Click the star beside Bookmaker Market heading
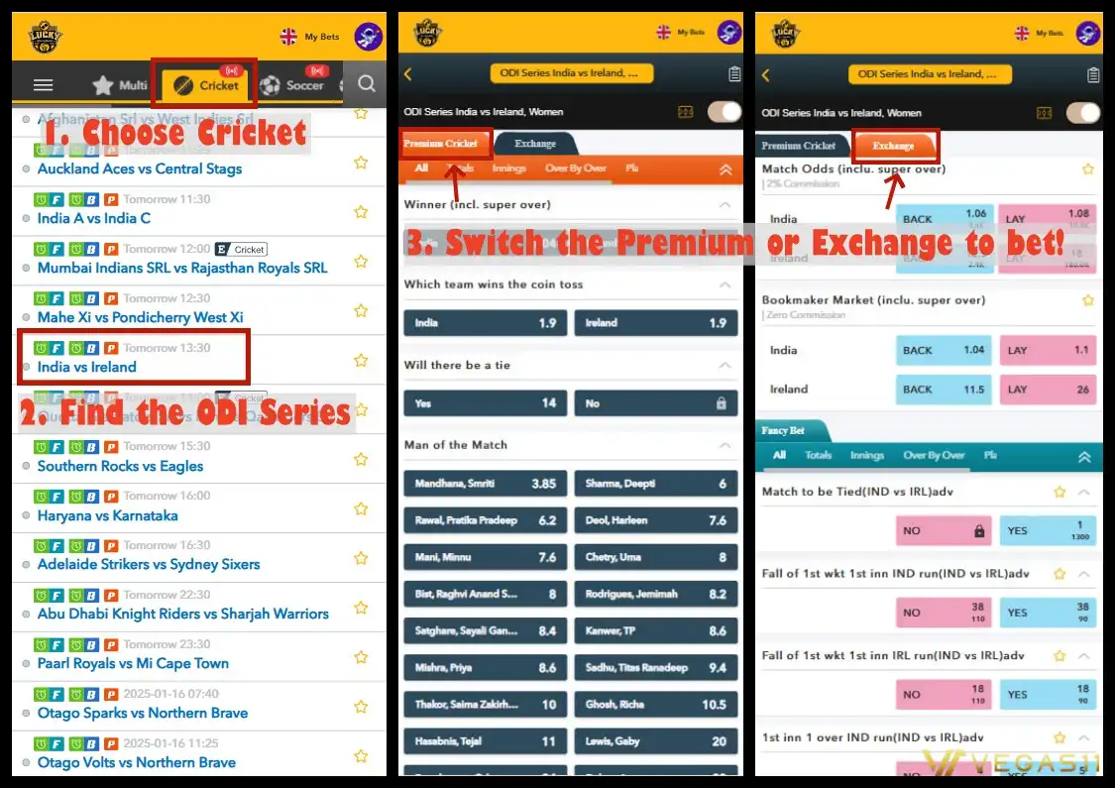The height and width of the screenshot is (788, 1115). pyautogui.click(x=1087, y=300)
